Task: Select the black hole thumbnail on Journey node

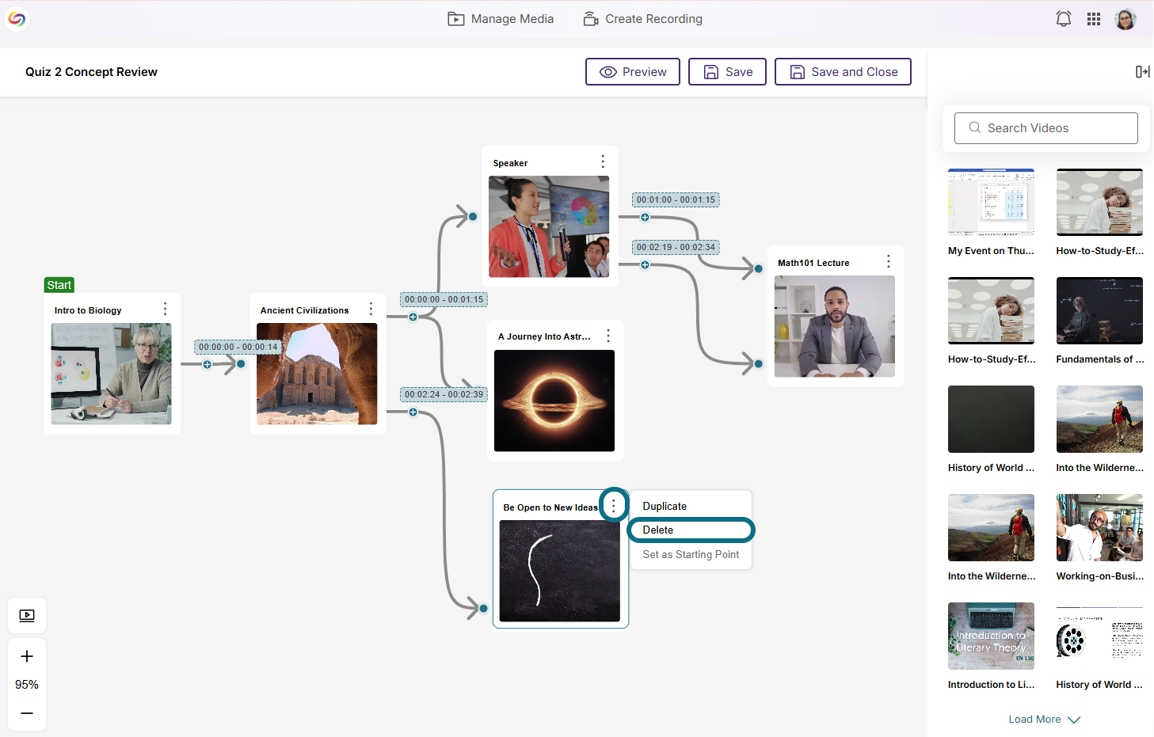Action: coord(554,401)
